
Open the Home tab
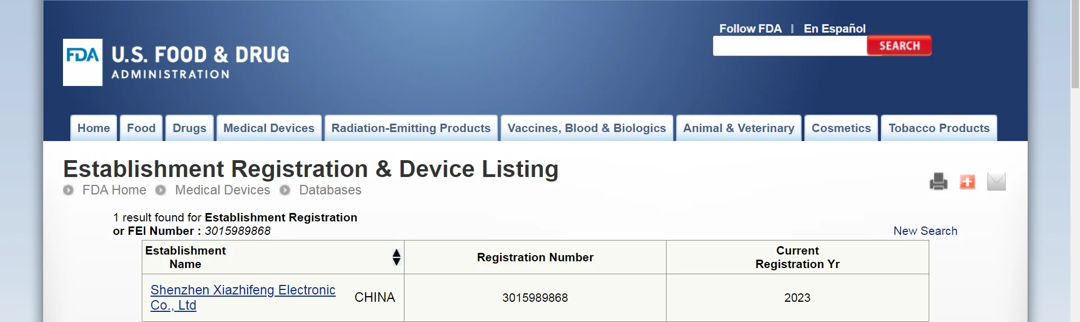93,128
